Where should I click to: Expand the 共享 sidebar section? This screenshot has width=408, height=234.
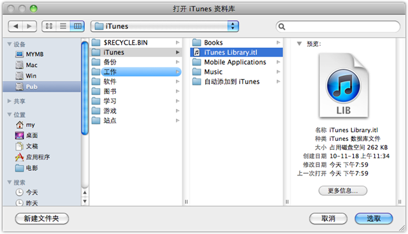(x=10, y=101)
